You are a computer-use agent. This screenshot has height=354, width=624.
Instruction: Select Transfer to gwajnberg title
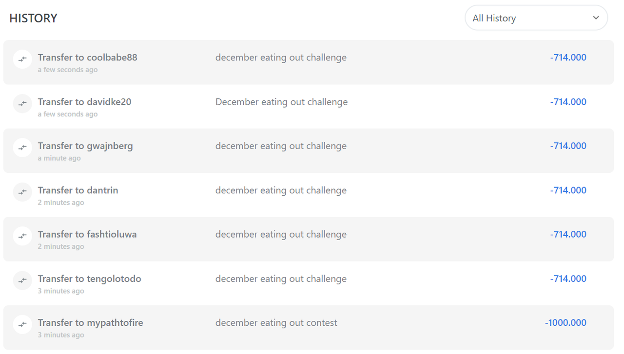pos(85,146)
